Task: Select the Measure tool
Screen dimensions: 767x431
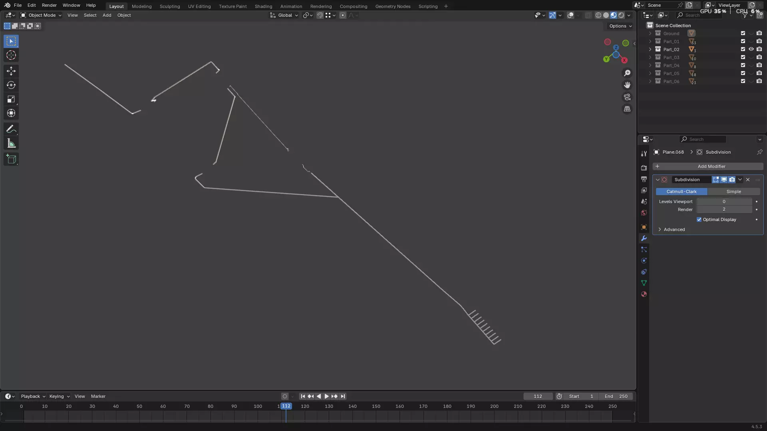Action: pyautogui.click(x=11, y=144)
